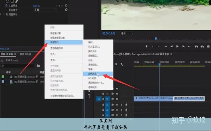Screen dimensions: 211x131
Task: Click the opacity value 100.0 %
Action: [x=36, y=6]
